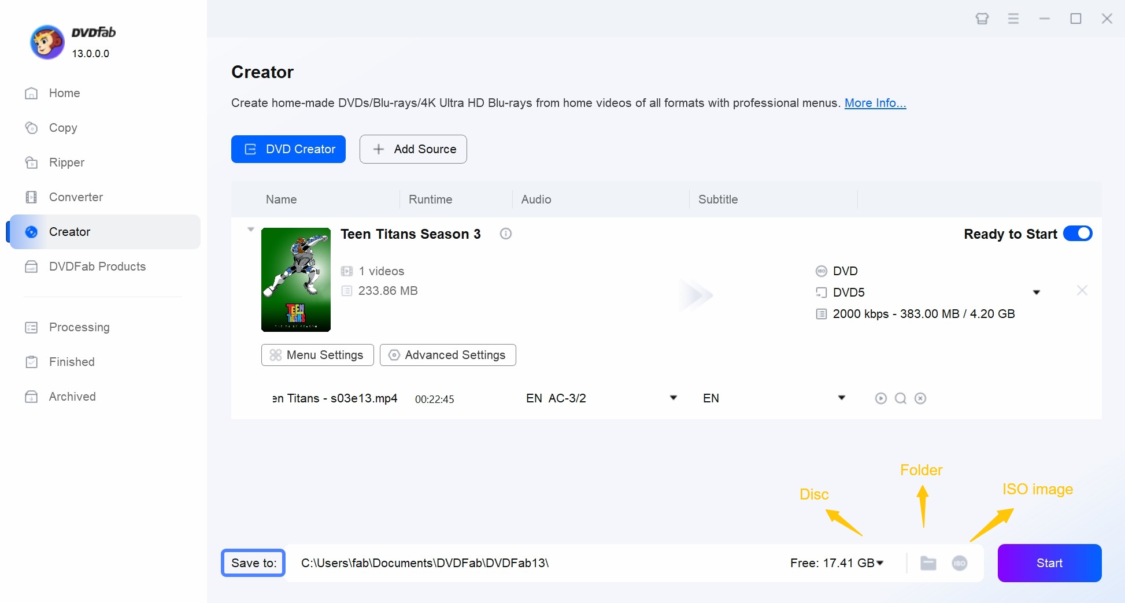Preview the Teen Titans episode
This screenshot has width=1125, height=603.
click(880, 398)
